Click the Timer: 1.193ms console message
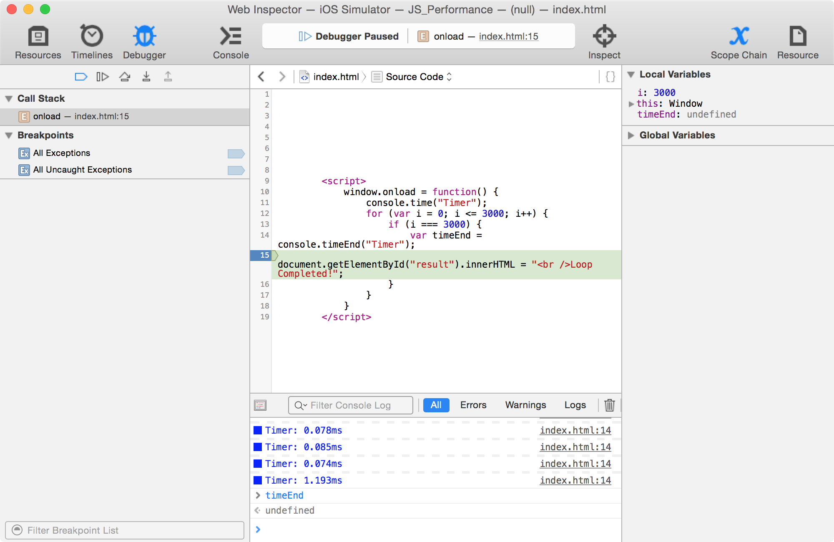This screenshot has height=542, width=834. click(x=304, y=480)
